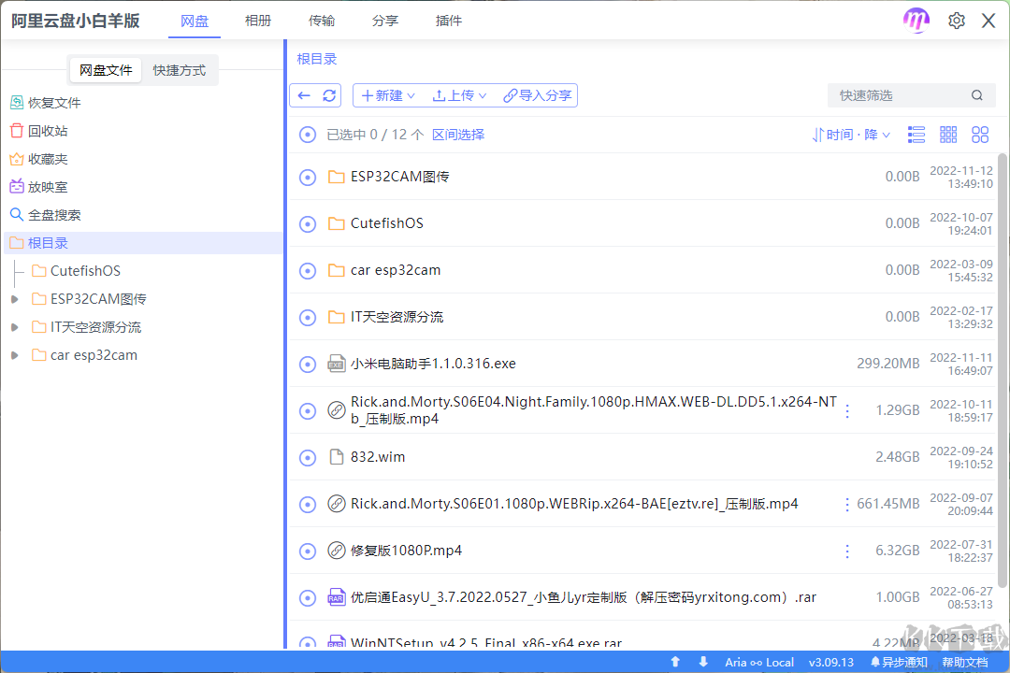Open 全盘搜索 full disk search
The image size is (1010, 673).
[x=52, y=214]
